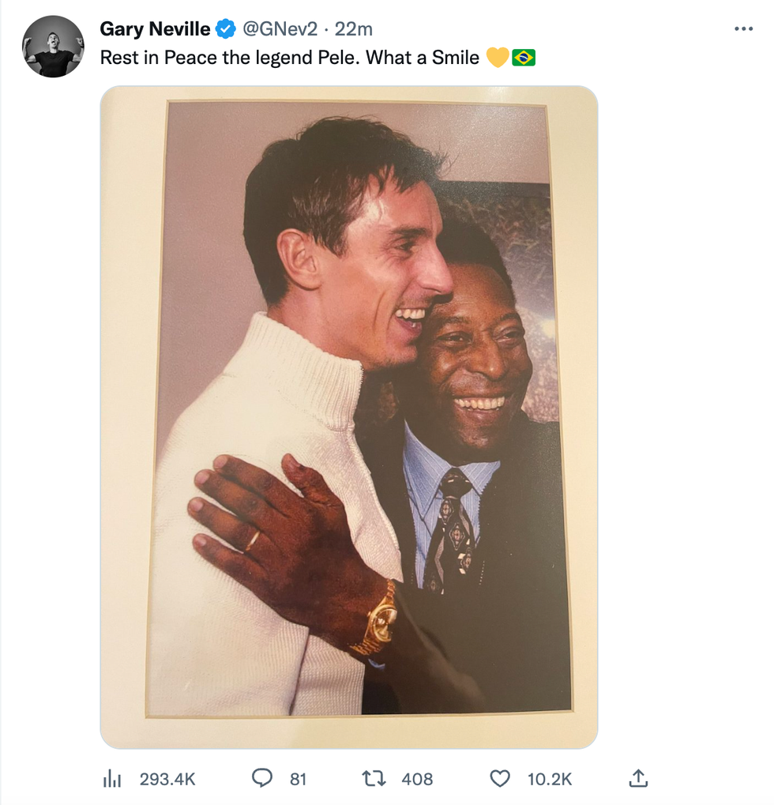Image resolution: width=774 pixels, height=805 pixels.
Task: Click the 293.4K views count
Action: [x=167, y=779]
